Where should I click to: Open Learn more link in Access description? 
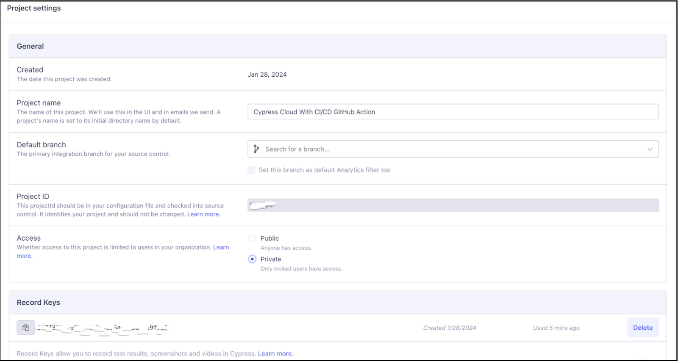(x=221, y=247)
